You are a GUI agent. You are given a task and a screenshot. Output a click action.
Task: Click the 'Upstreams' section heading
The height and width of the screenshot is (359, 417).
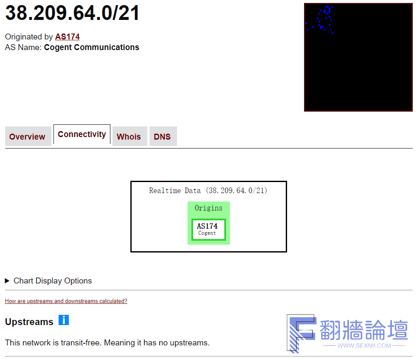(x=29, y=322)
